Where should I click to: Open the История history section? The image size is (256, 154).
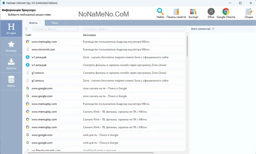coord(11,29)
